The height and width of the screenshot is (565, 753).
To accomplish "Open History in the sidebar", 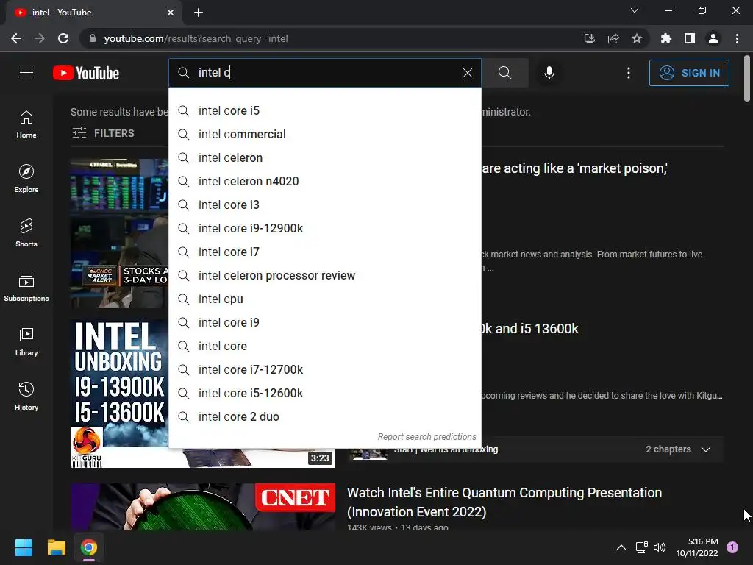I will point(26,397).
